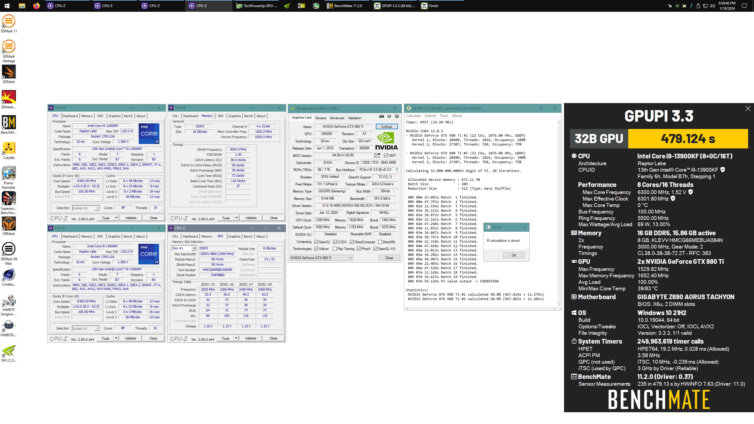Select the NVI_0_3 desktop icon
The width and height of the screenshot is (754, 424).
9,353
